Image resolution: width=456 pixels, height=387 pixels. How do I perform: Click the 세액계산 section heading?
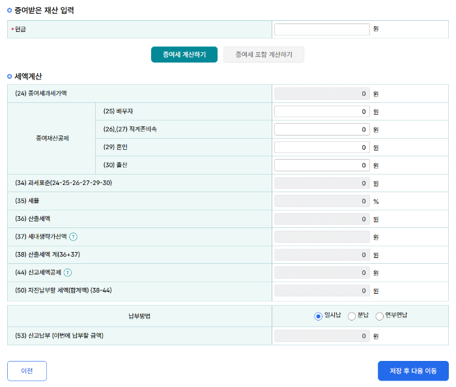point(28,76)
